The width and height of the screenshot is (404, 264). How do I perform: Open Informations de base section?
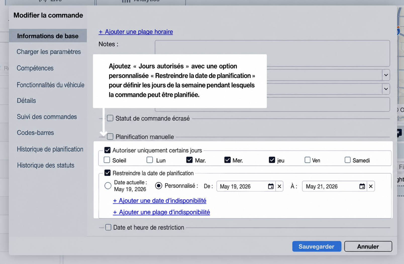(48, 36)
